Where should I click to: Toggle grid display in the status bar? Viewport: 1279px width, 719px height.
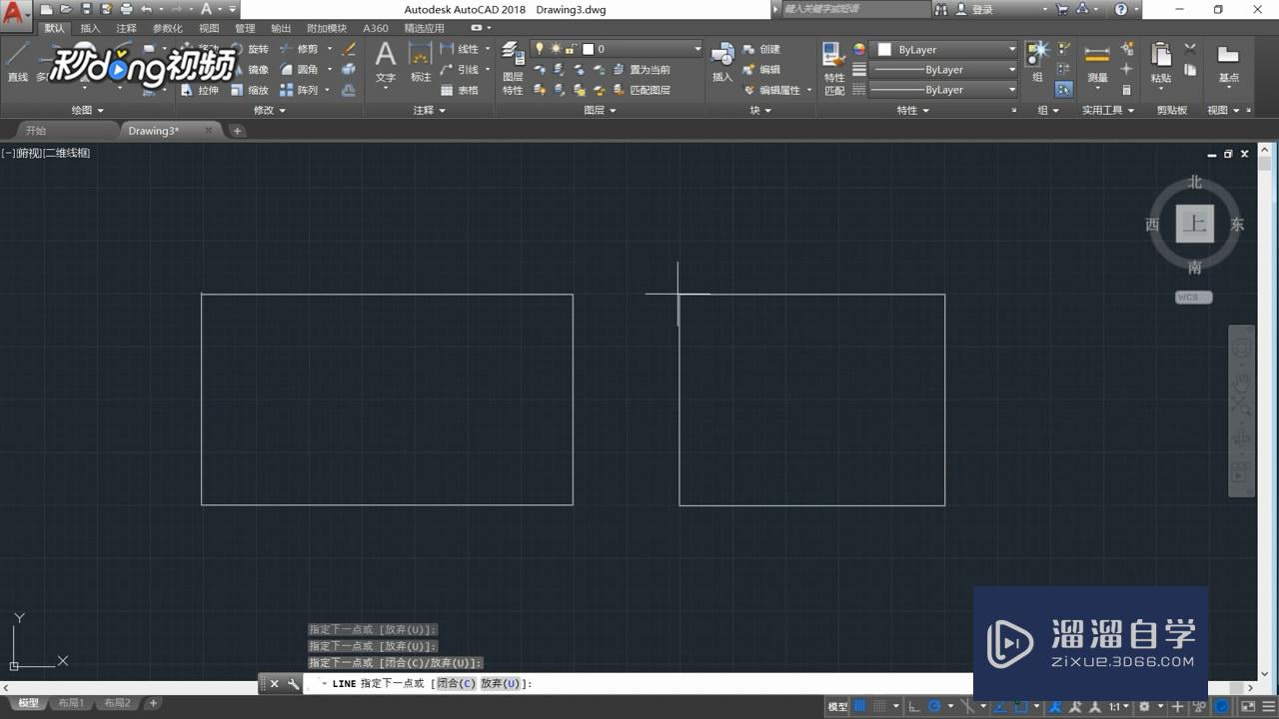tap(859, 706)
